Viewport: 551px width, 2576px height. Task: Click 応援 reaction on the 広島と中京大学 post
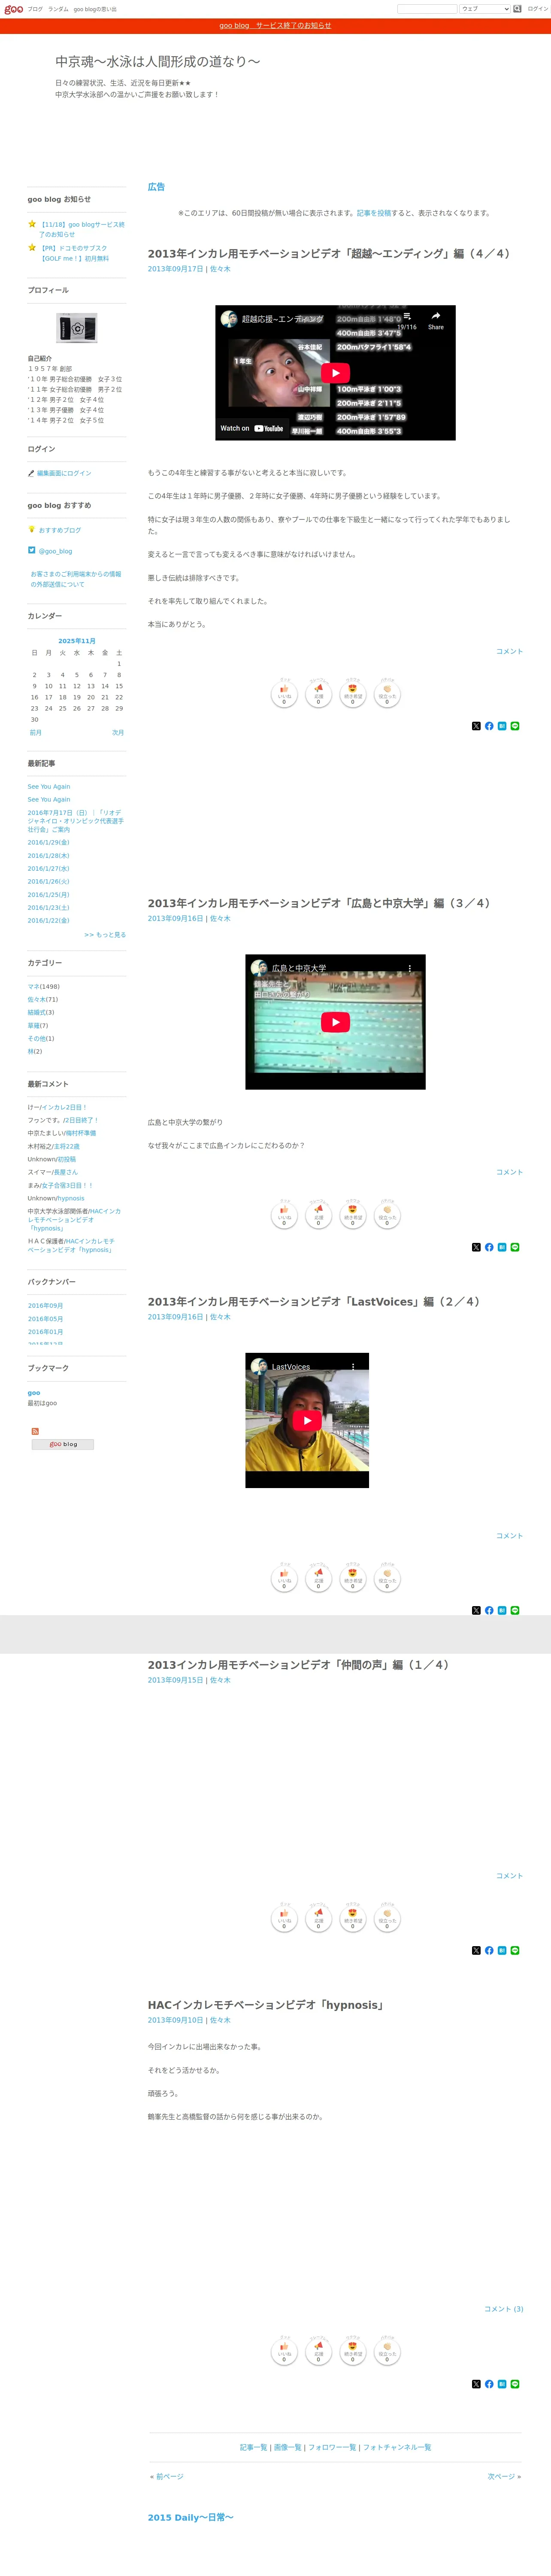click(318, 1216)
